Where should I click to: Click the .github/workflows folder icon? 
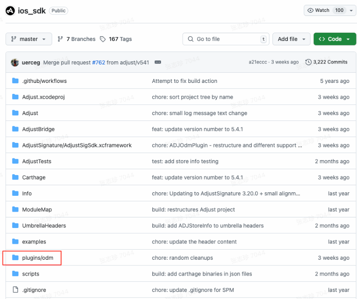point(15,81)
